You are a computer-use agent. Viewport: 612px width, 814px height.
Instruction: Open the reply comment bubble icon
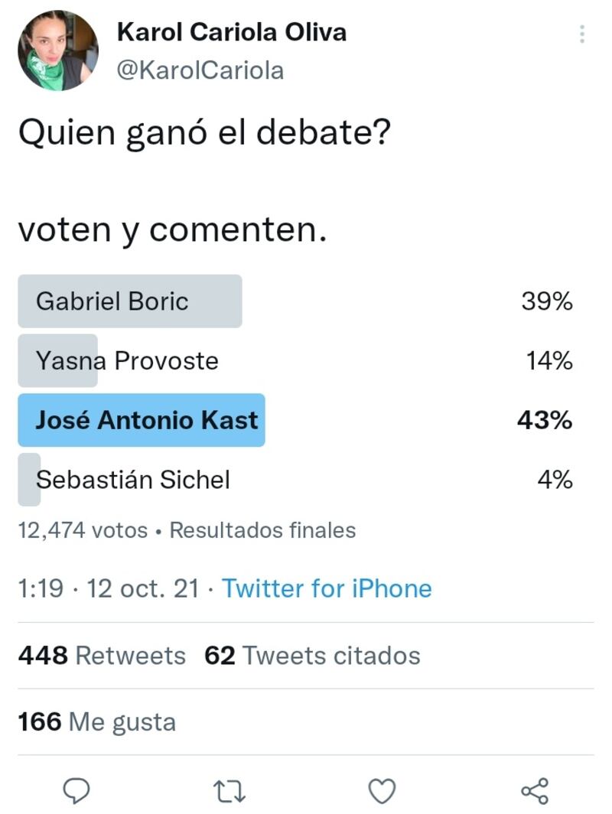[76, 790]
